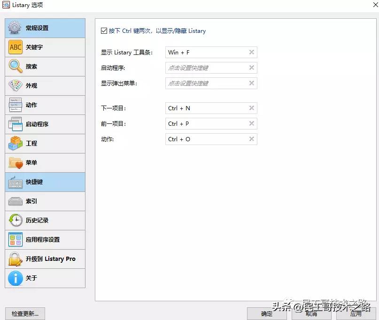This screenshot has width=379, height=320.
Task: Clear the Win + F shortcut
Action: (252, 52)
